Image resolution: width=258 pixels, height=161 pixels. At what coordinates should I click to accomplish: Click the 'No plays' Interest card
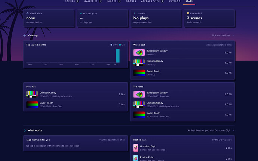click(x=156, y=18)
